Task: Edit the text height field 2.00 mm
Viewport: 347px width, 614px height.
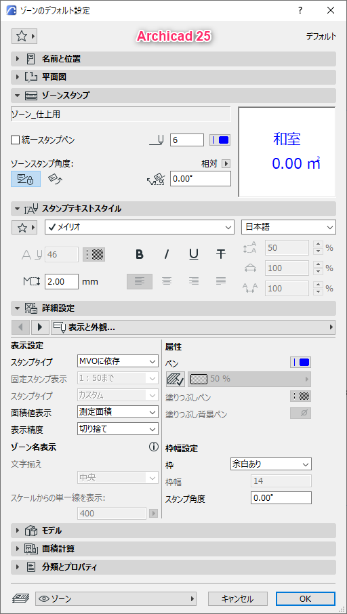Action: click(62, 281)
